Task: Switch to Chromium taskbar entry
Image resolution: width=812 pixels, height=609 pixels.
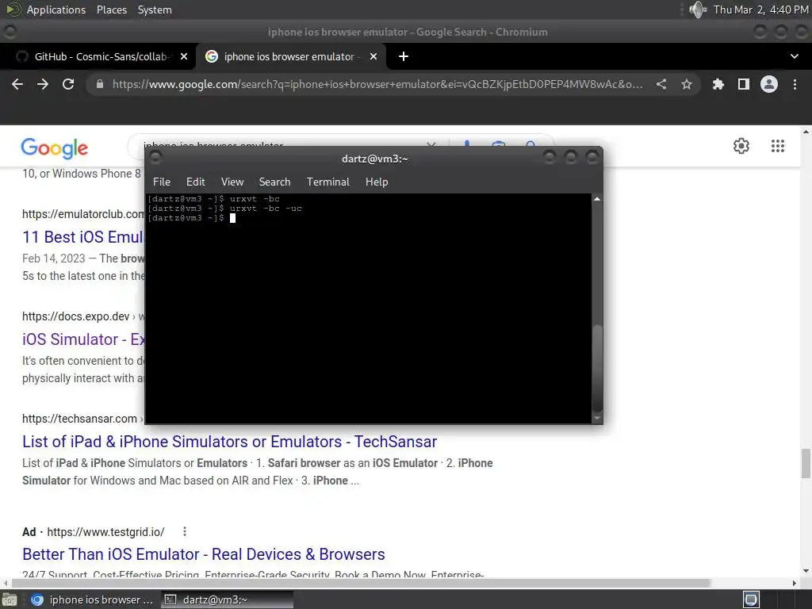Action: tap(92, 599)
